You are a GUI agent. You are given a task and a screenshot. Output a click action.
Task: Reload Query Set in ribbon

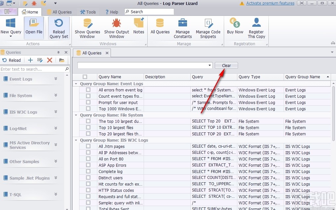pyautogui.click(x=59, y=28)
